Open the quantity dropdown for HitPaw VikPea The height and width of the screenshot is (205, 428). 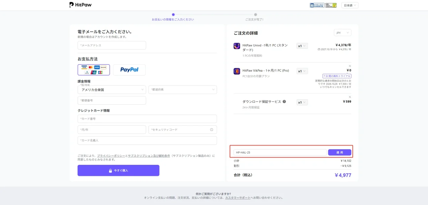(302, 71)
